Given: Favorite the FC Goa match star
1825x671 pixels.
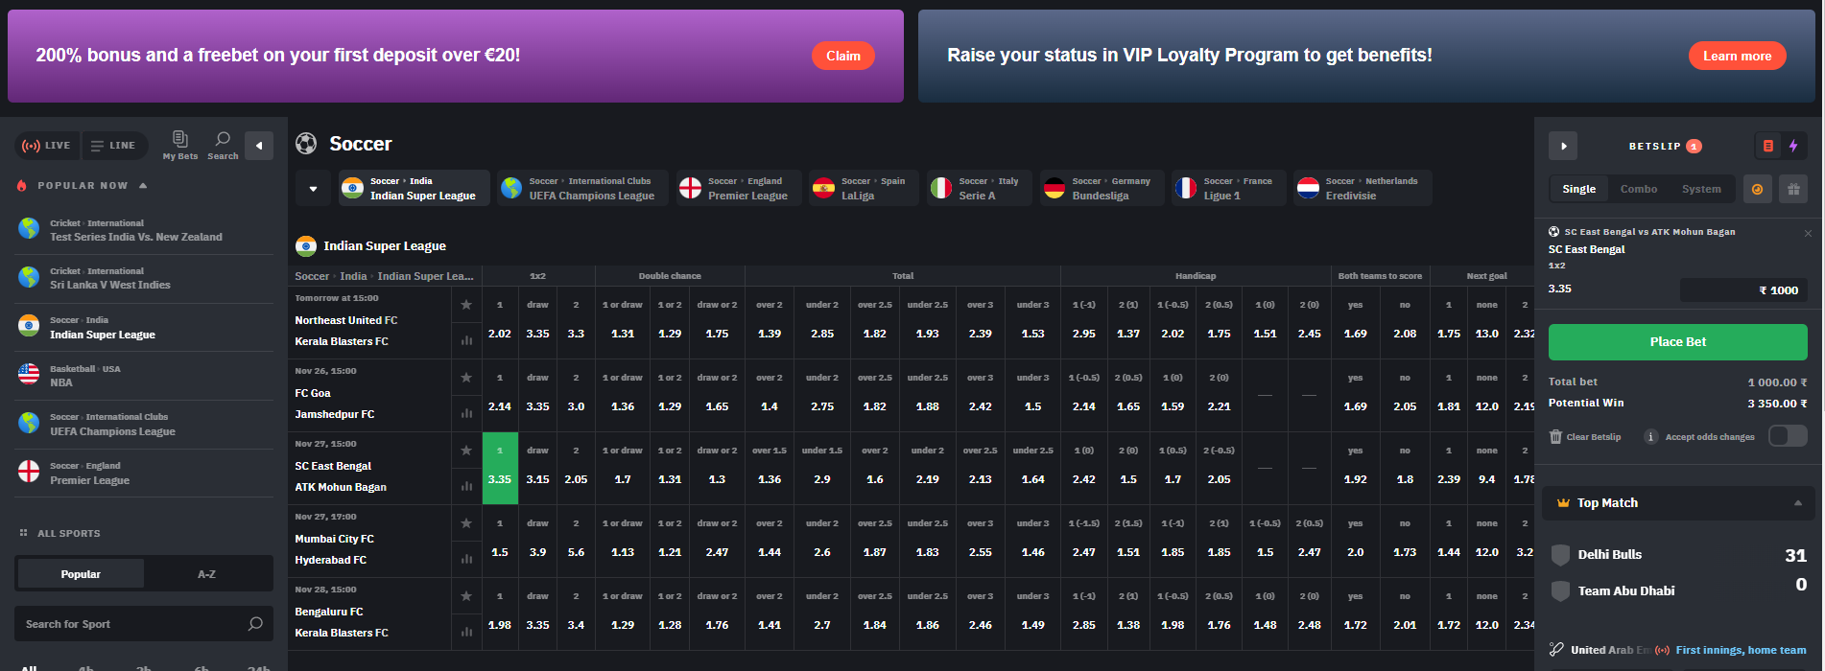Looking at the screenshot, I should (466, 378).
